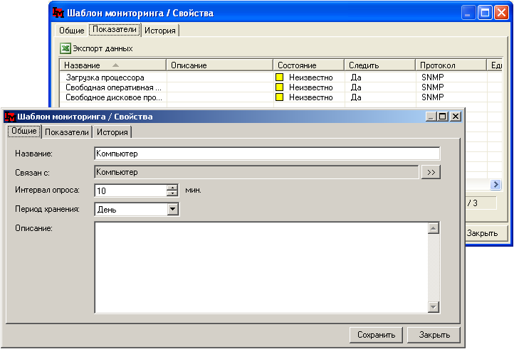Select row Свободное дисковое про...
The height and width of the screenshot is (349, 514).
281,97
